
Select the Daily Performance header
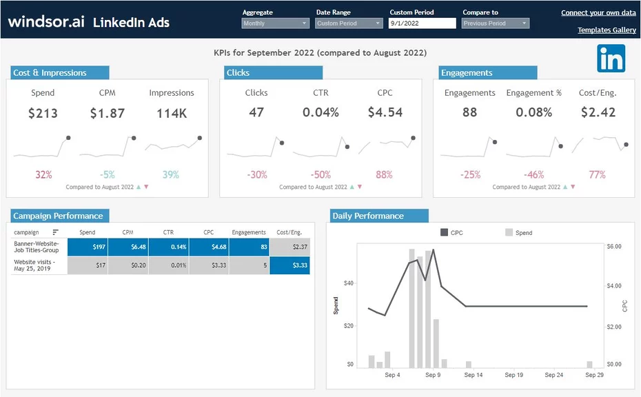tap(379, 216)
